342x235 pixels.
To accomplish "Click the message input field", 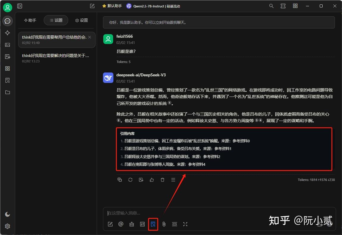I will (x=219, y=213).
